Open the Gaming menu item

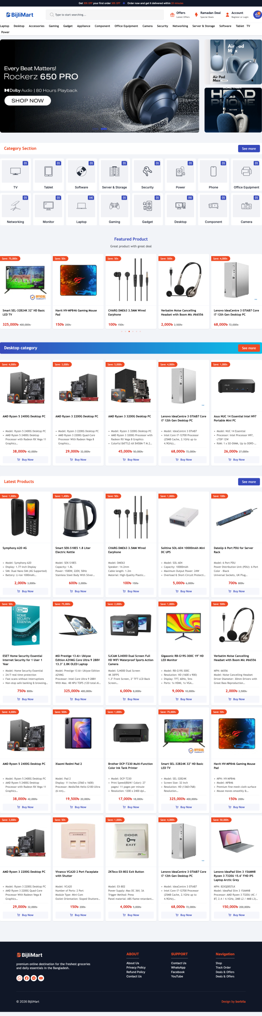(x=54, y=26)
